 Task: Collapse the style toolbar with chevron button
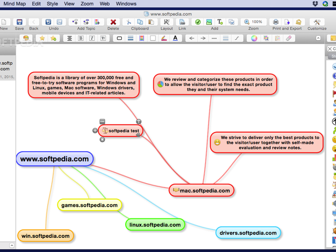click(318, 38)
